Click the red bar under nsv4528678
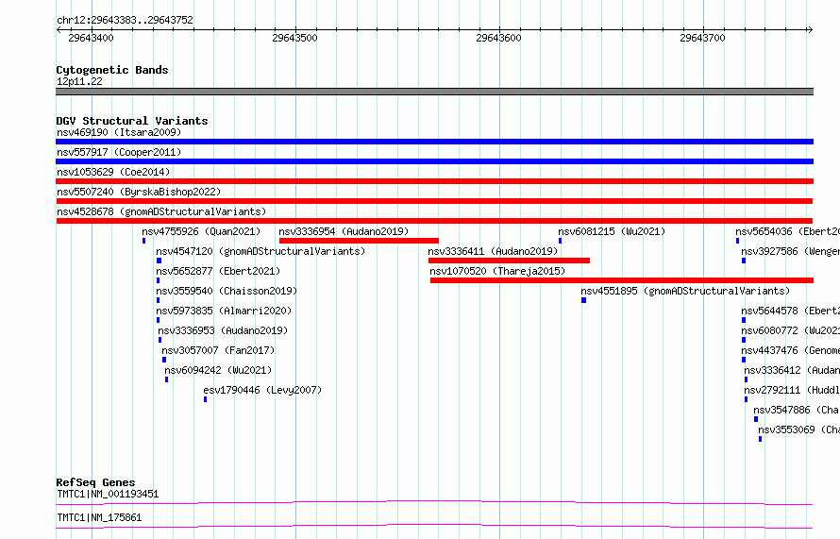The image size is (840, 539). coord(434,221)
